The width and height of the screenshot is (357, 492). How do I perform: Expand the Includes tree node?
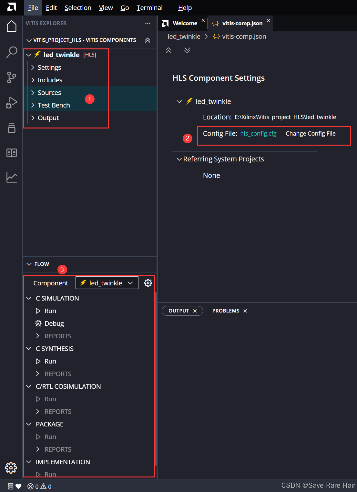33,80
